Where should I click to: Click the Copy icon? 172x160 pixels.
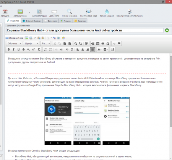coord(60,44)
